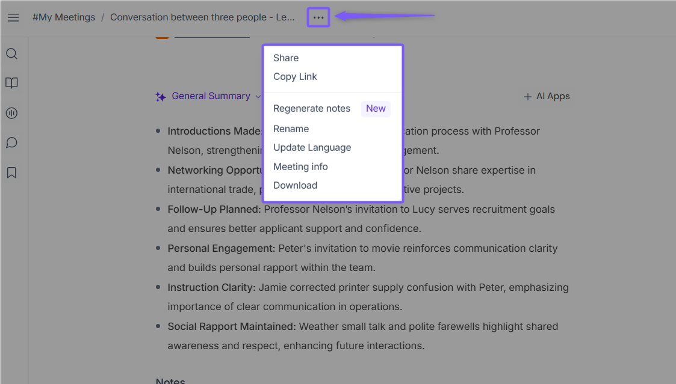Click the three-dot more options button
Viewport: 676px width, 384px height.
318,17
